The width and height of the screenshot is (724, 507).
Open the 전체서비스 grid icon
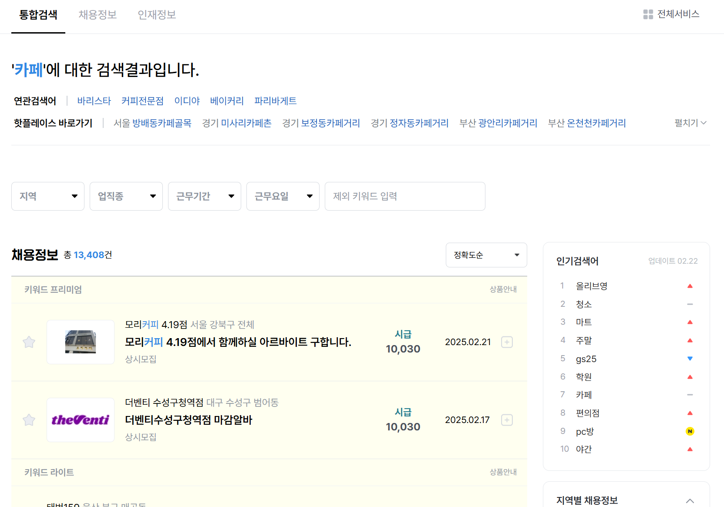pyautogui.click(x=648, y=14)
